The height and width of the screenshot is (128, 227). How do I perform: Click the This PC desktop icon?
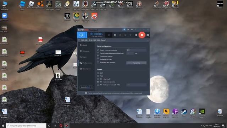click(x=4, y=6)
